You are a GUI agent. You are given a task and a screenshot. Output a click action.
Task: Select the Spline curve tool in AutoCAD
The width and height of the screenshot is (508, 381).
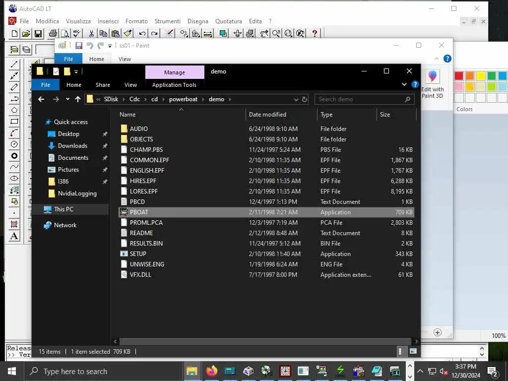(x=14, y=167)
